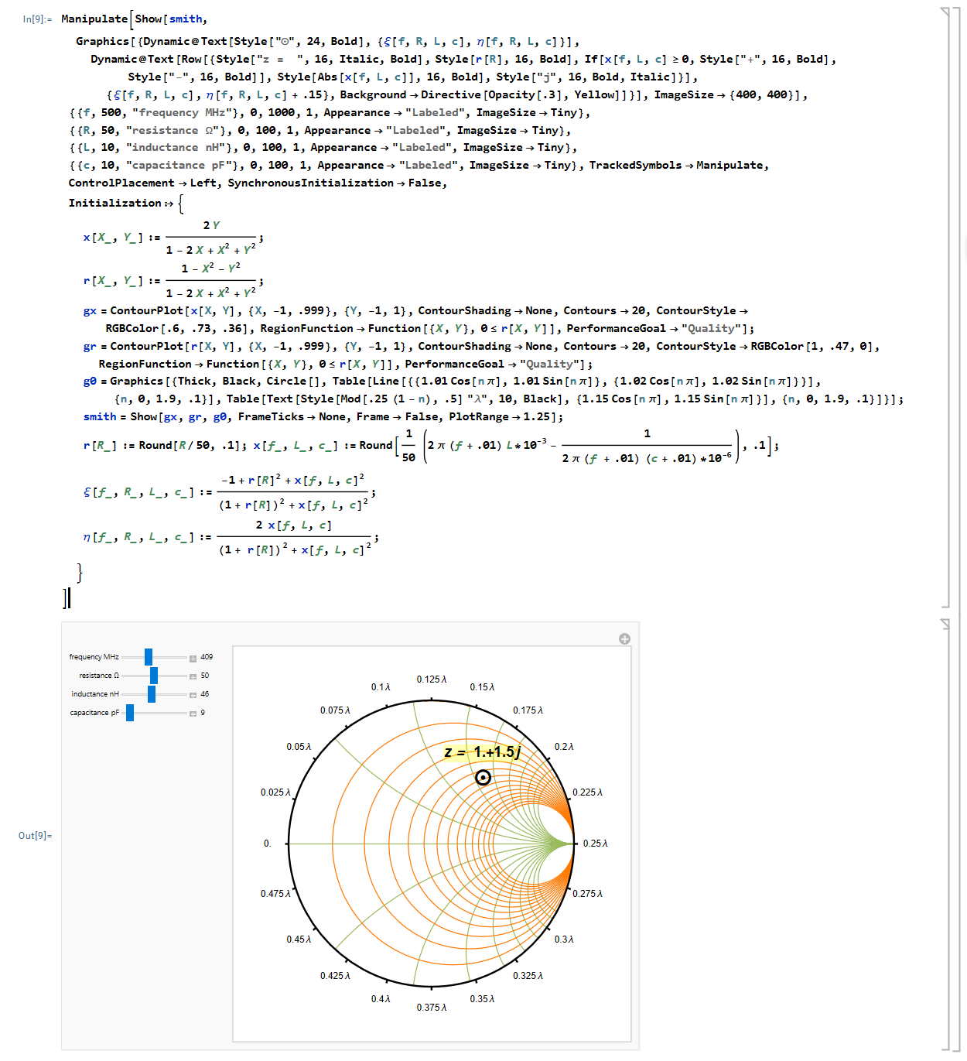Expand the capacitance pF slider controls
The width and height of the screenshot is (967, 1061).
point(193,714)
